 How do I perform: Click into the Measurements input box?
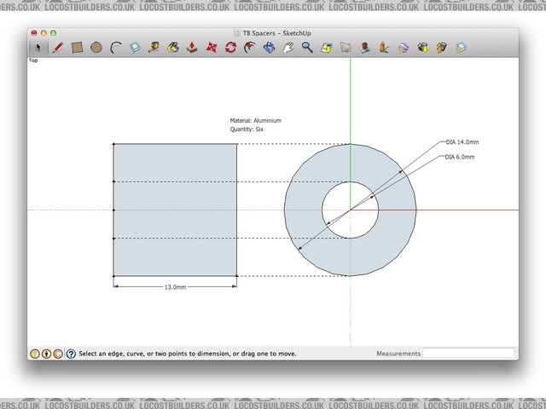[x=469, y=353]
